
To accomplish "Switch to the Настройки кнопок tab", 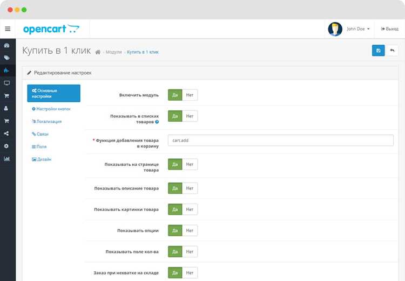I will 51,109.
